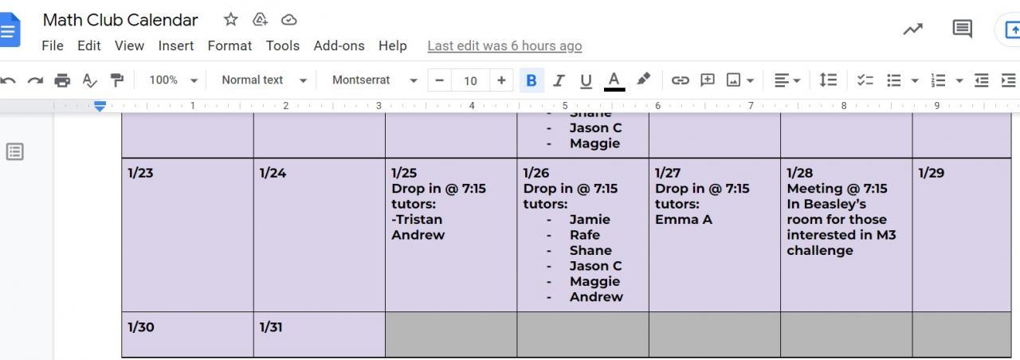
Task: Open the text color picker
Action: tap(614, 80)
